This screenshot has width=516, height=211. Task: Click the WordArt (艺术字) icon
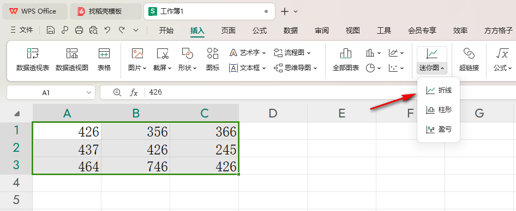click(x=233, y=53)
